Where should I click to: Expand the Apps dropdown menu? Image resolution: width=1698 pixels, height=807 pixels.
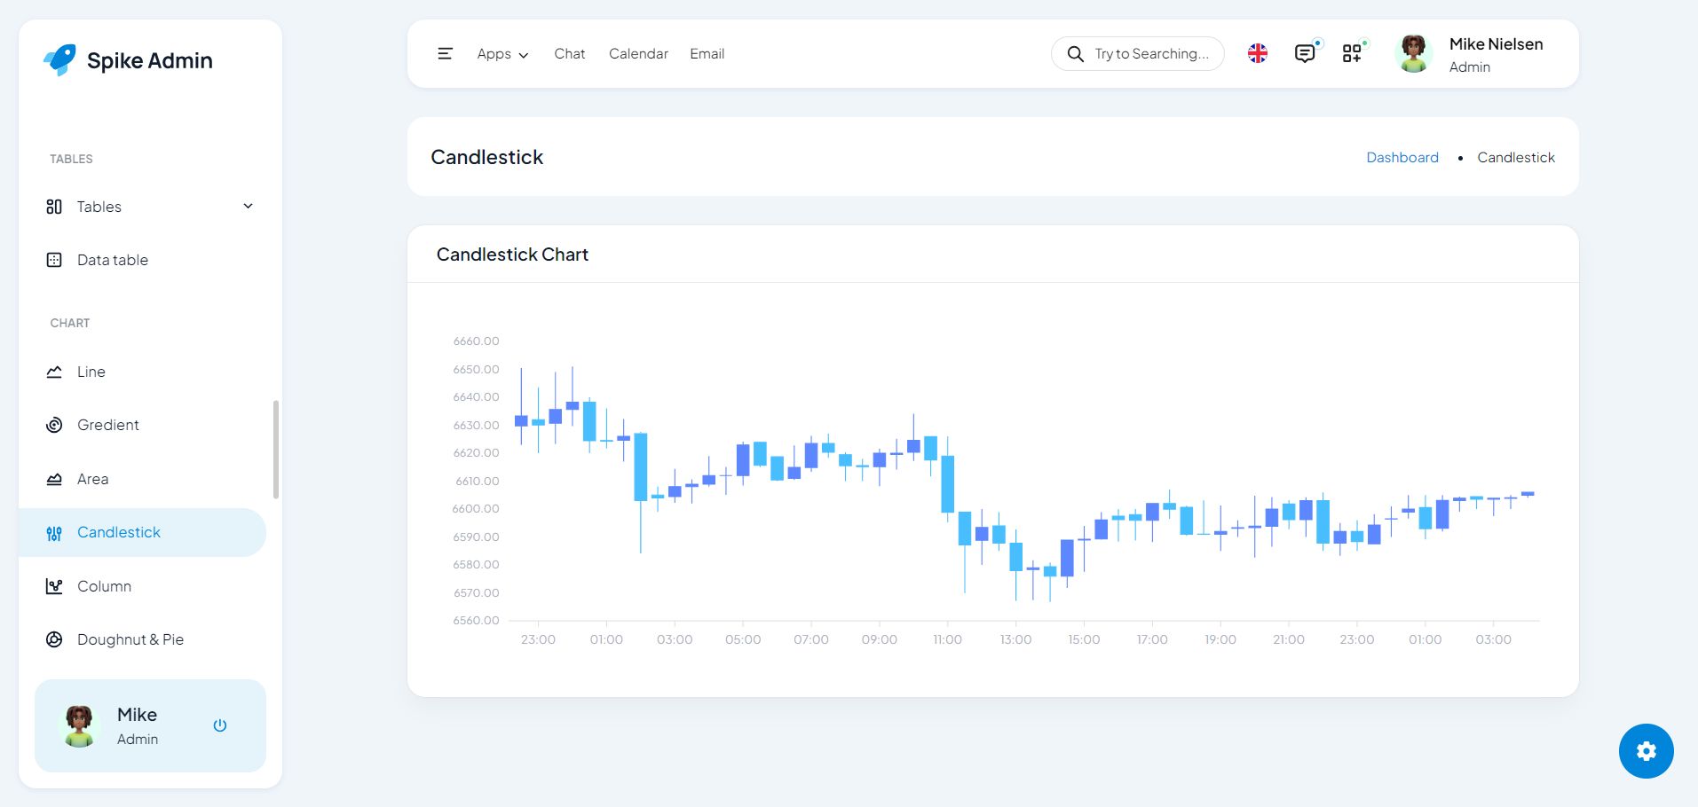(x=502, y=54)
